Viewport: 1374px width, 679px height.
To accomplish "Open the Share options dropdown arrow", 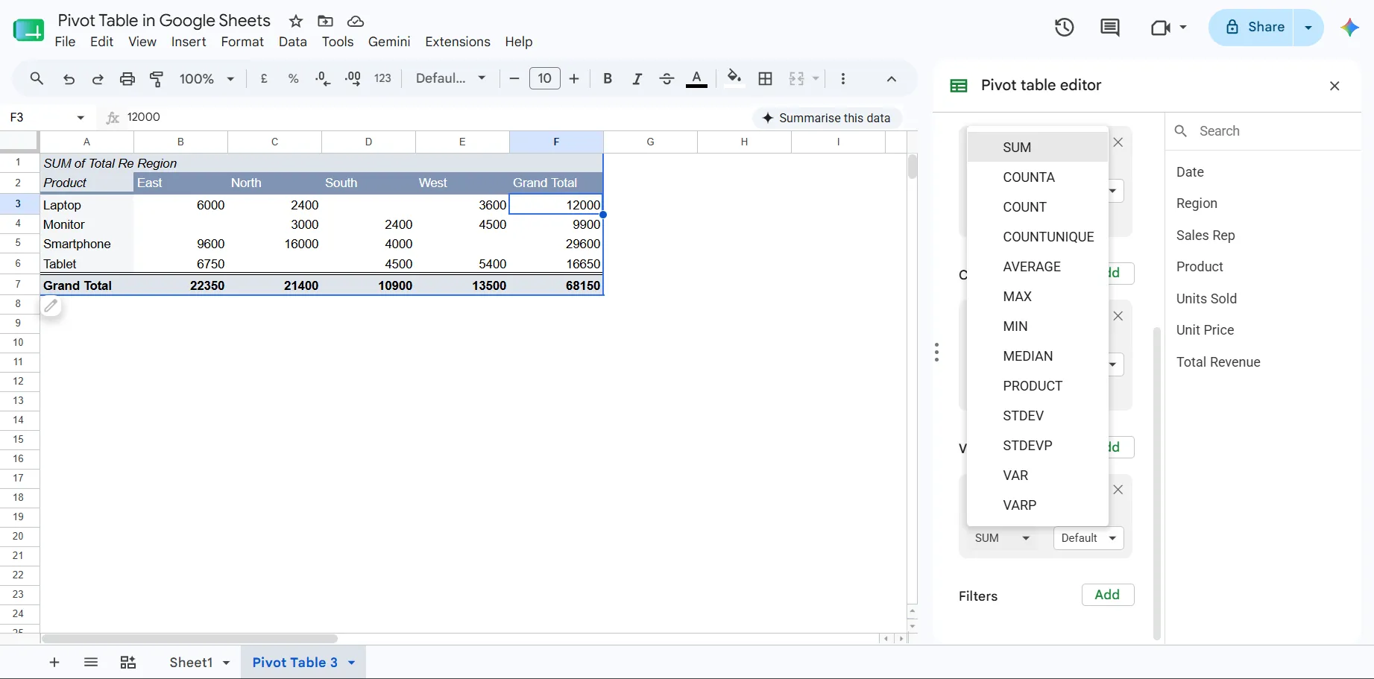I will tap(1308, 28).
